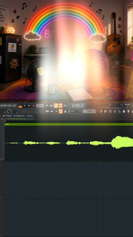Toggle the Pattern/Song mode switch
This screenshot has width=133, height=237.
pyautogui.click(x=20, y=106)
